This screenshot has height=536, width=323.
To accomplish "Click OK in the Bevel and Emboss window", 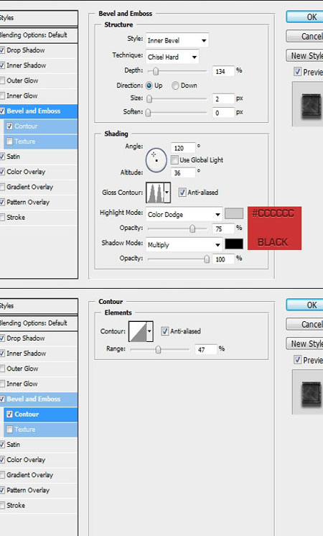I will coord(304,17).
